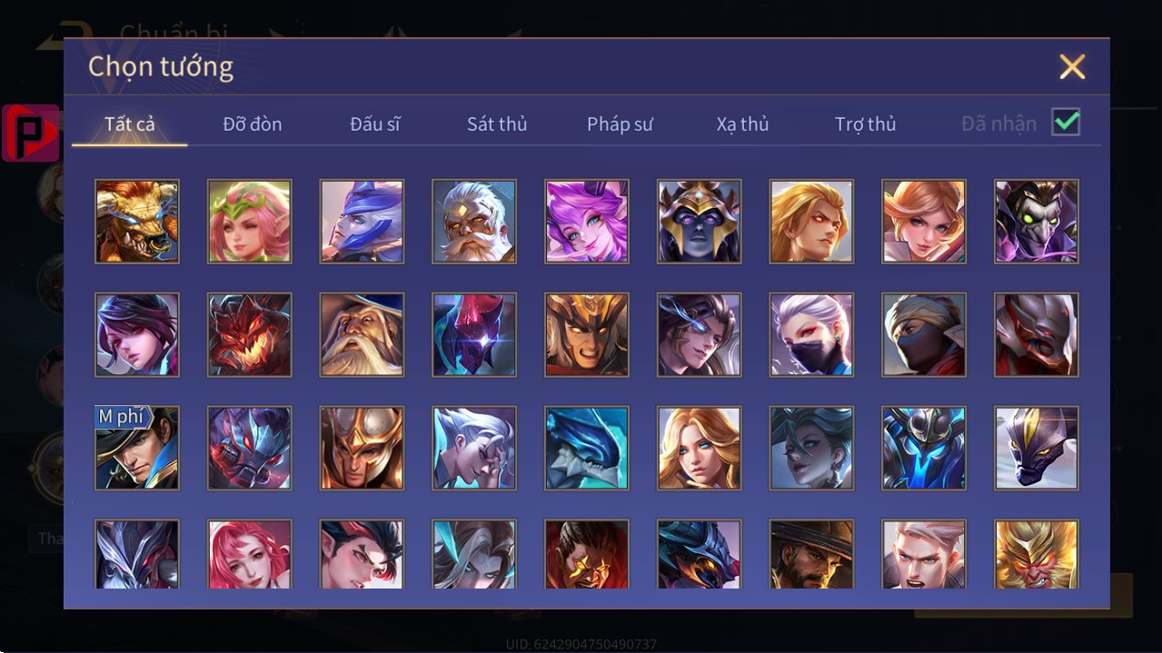The width and height of the screenshot is (1162, 653).
Task: Select the purple-haired girl hero portrait
Action: [x=587, y=222]
